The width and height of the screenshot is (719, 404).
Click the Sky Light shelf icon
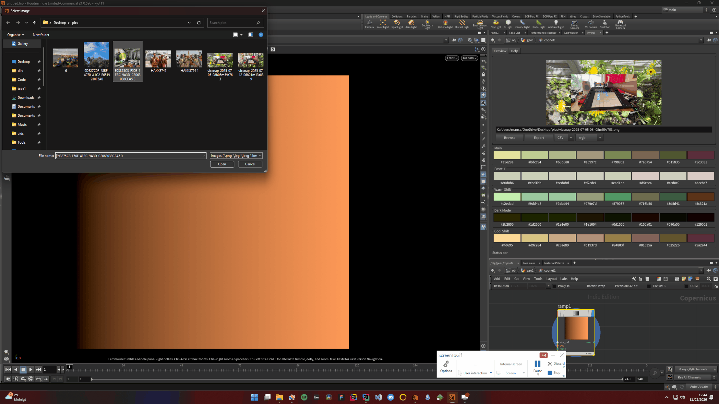pyautogui.click(x=496, y=24)
